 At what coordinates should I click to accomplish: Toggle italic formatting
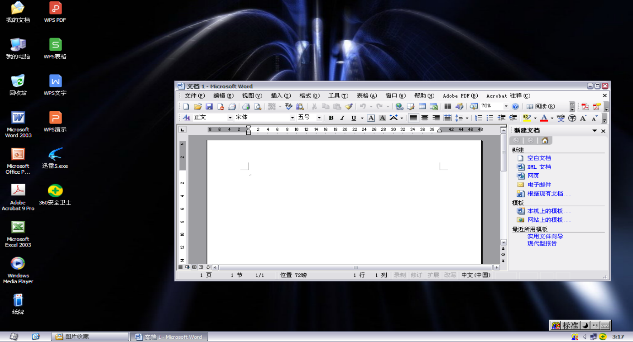[x=342, y=118]
